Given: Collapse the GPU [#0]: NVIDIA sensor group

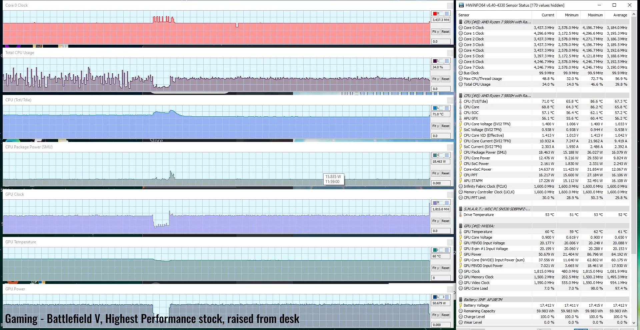Looking at the screenshot, I should (460, 226).
